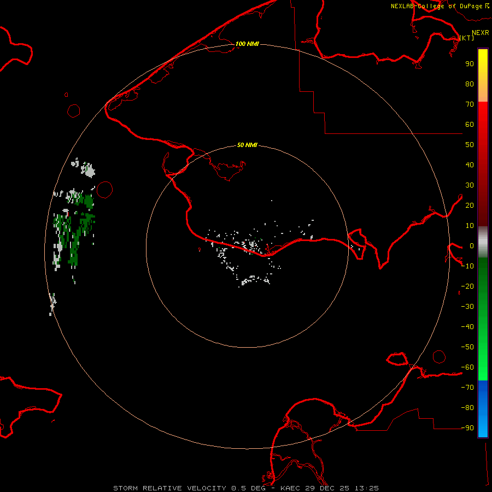Click the -60 value on velocity scale

(x=467, y=367)
